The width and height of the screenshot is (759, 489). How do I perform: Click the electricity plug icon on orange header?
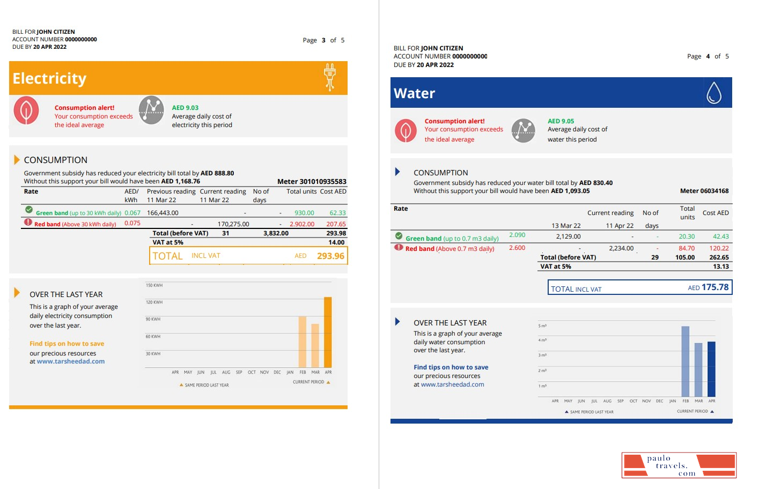pyautogui.click(x=330, y=78)
